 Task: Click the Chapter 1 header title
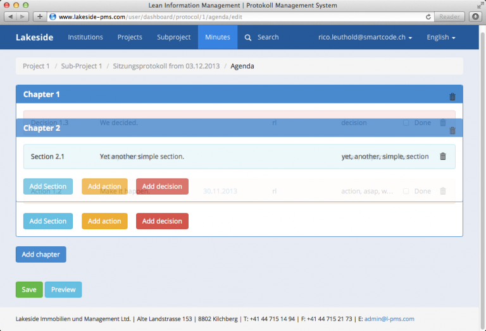click(x=41, y=94)
